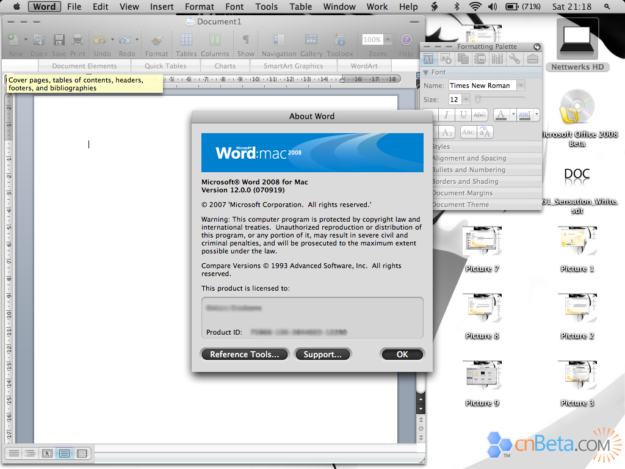Open Project Palette briefcase icon in Toolbox
The image size is (625, 469).
532,59
